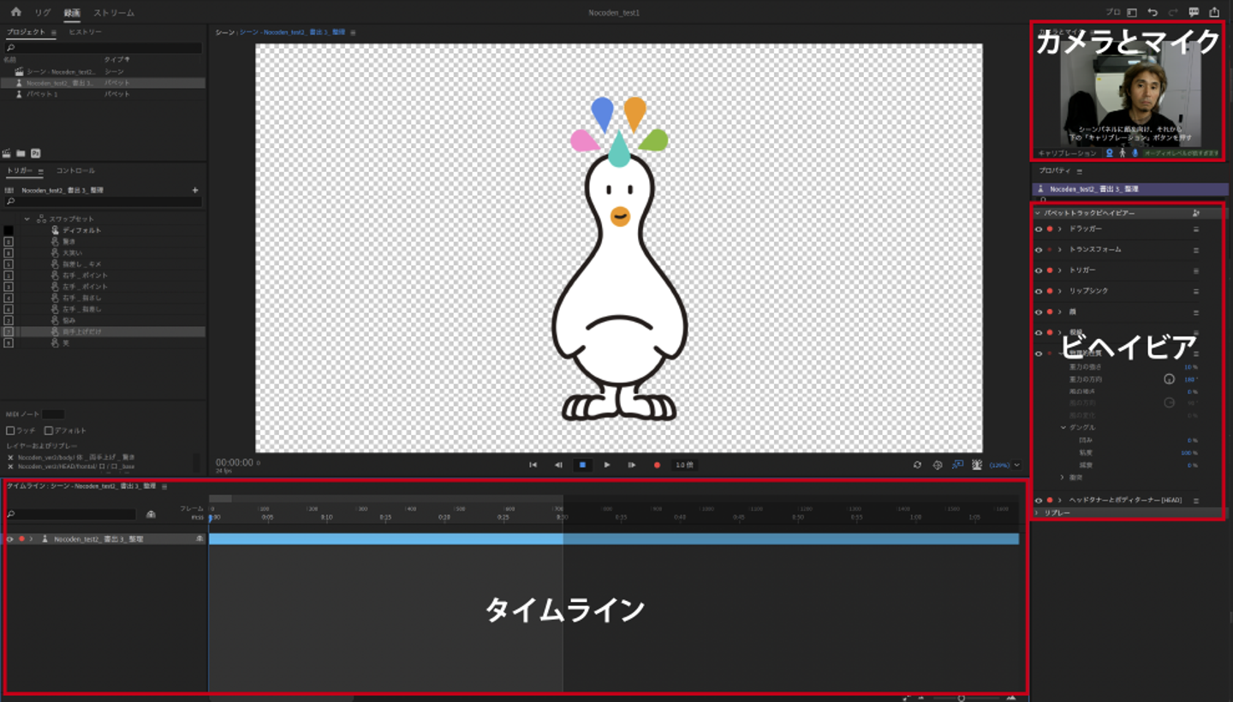Screen dimensions: 1233x702
Task: Click the refresh scene icon below the stage
Action: pyautogui.click(x=917, y=465)
